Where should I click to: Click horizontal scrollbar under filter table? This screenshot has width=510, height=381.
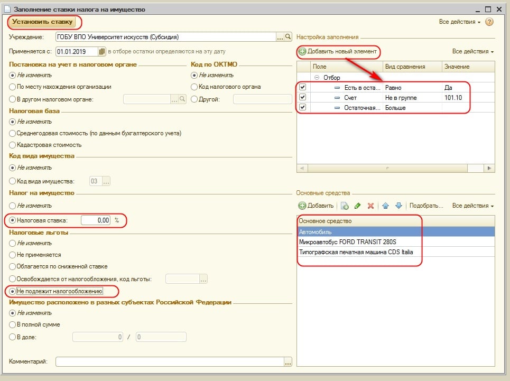click(390, 168)
